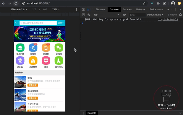The height and width of the screenshot is (115, 183).
Task: Click the console Filter input field
Action: tap(137, 15)
